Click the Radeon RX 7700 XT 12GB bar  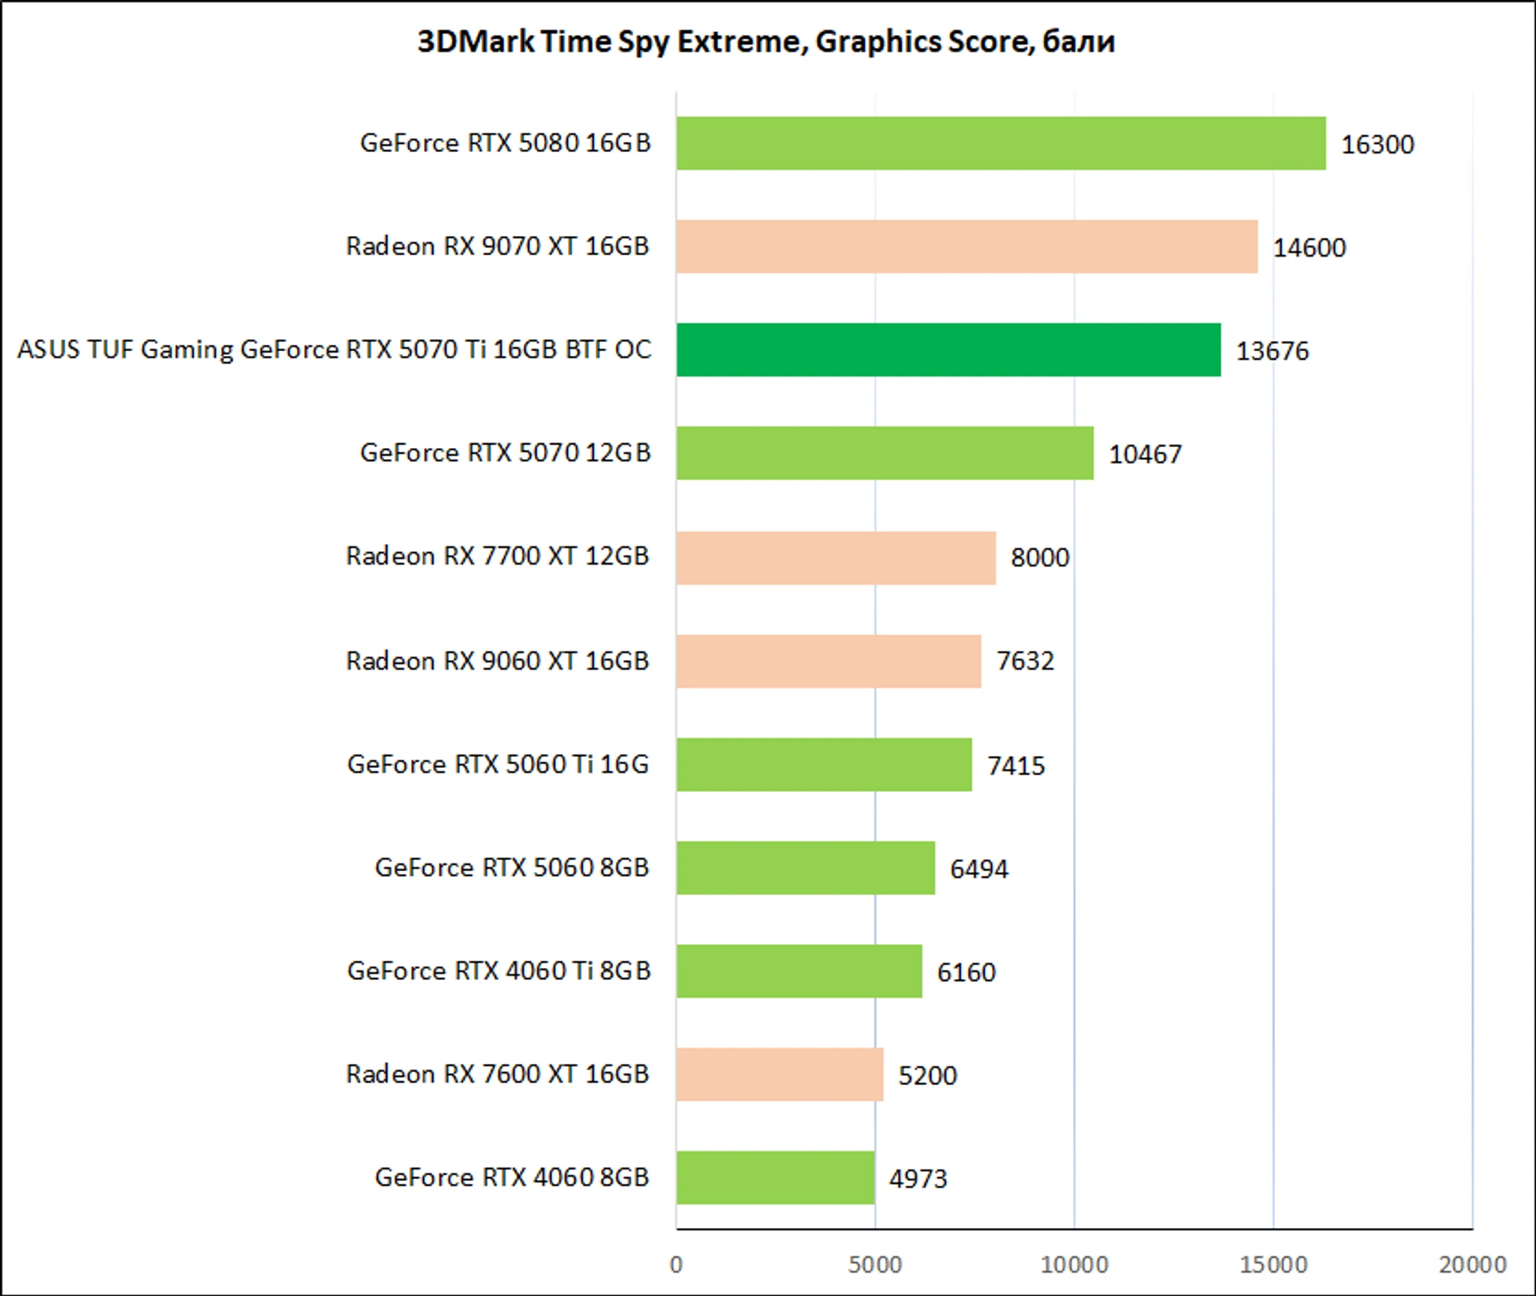(836, 558)
